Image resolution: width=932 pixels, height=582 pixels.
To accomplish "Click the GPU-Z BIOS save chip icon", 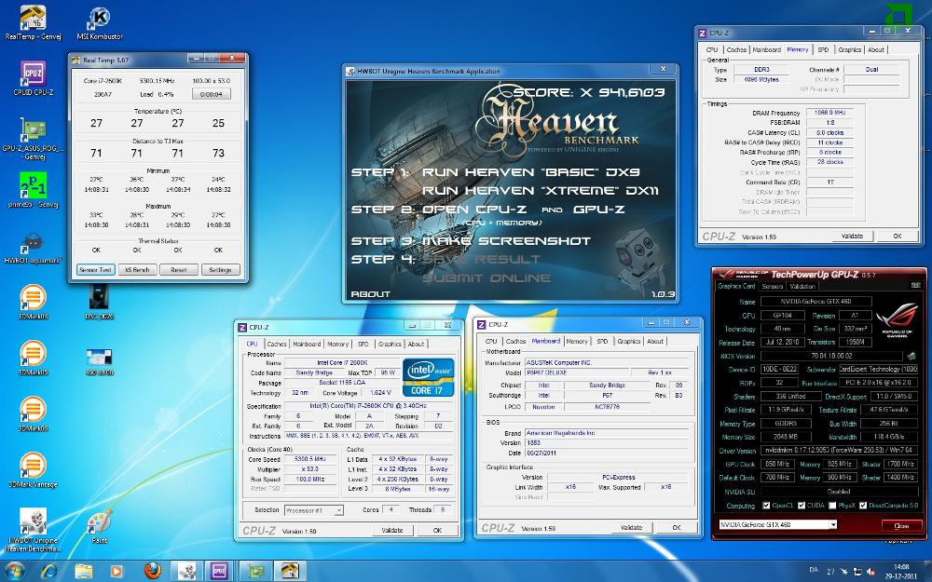I will point(911,356).
